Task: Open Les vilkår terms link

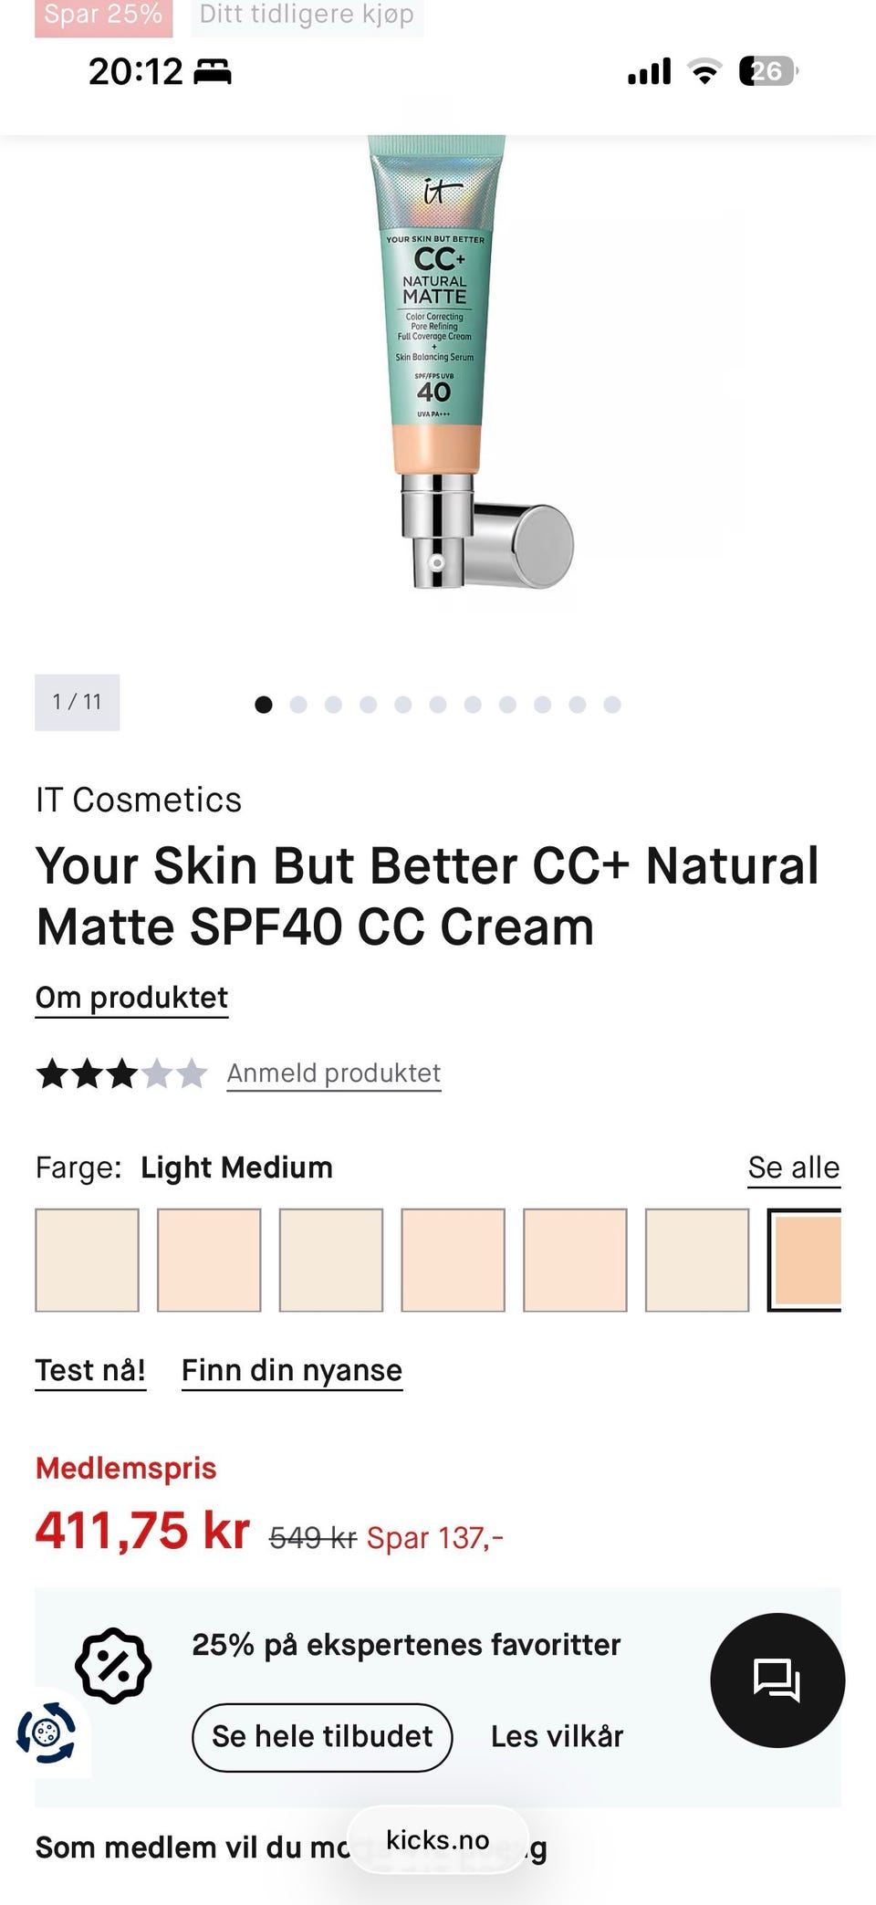Action: pyautogui.click(x=557, y=1736)
